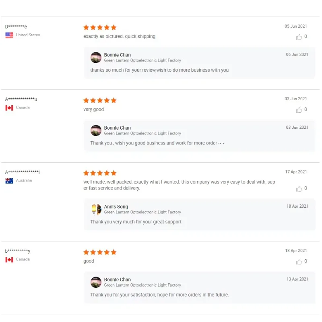Click Bonnie Chan avatar in 13 Apr reply
The image size is (322, 322).
coord(96,282)
